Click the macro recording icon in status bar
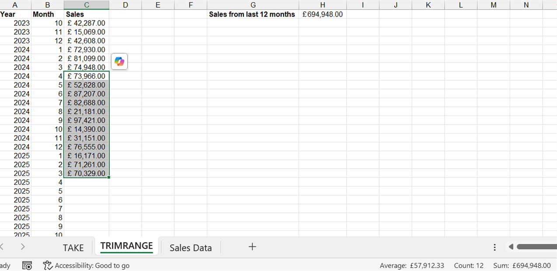The image size is (557, 271). pyautogui.click(x=27, y=265)
